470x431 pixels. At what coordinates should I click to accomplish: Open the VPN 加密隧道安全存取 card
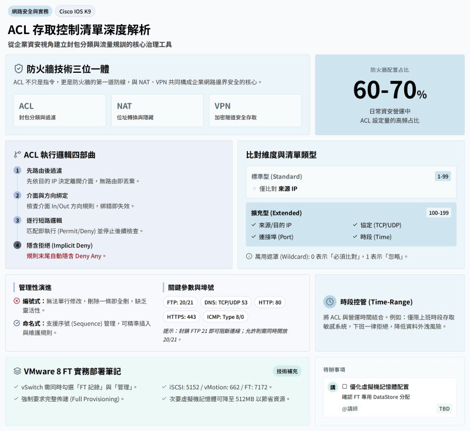(x=256, y=110)
